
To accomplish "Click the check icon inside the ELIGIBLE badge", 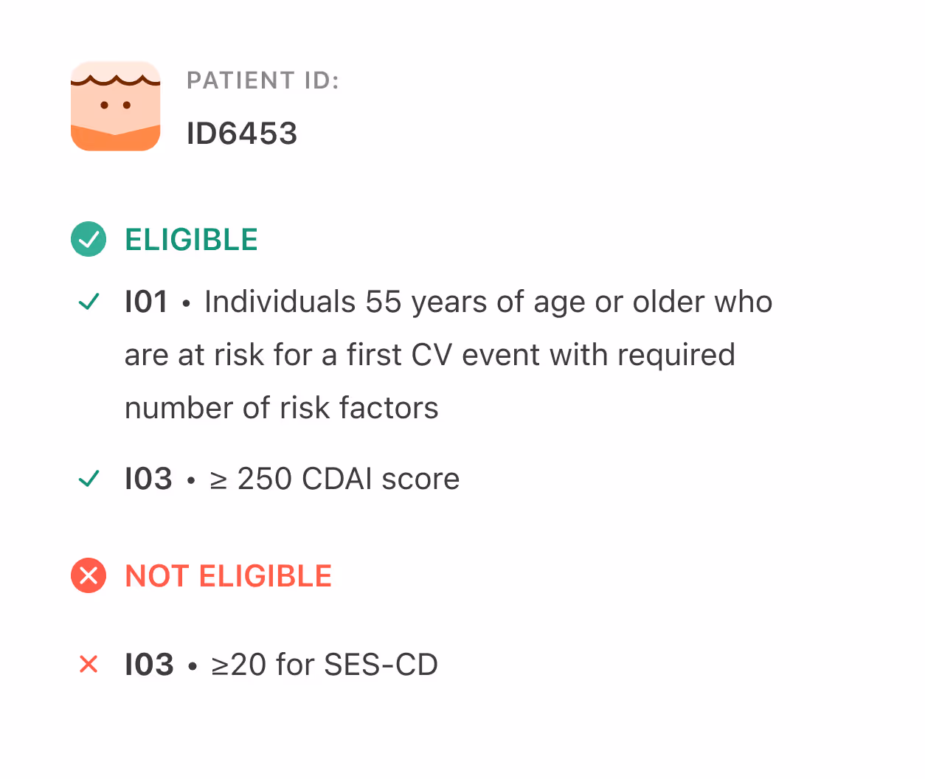I will point(89,240).
